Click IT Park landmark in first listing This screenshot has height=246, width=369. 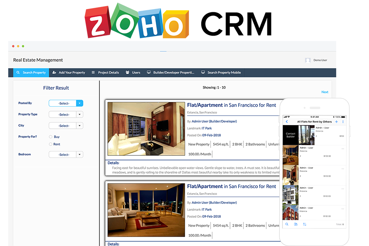click(x=207, y=128)
